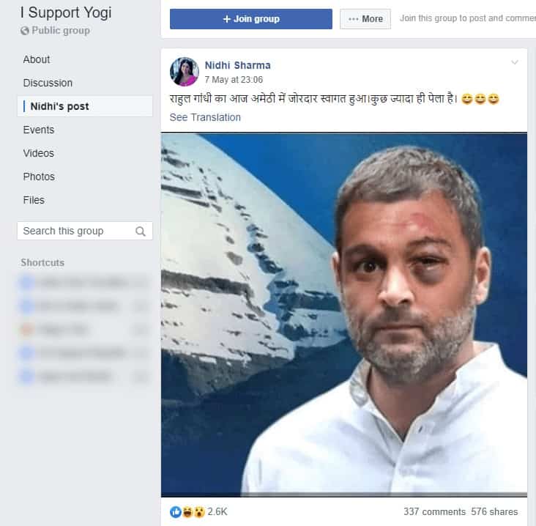Focus the Search this group field

[85, 231]
